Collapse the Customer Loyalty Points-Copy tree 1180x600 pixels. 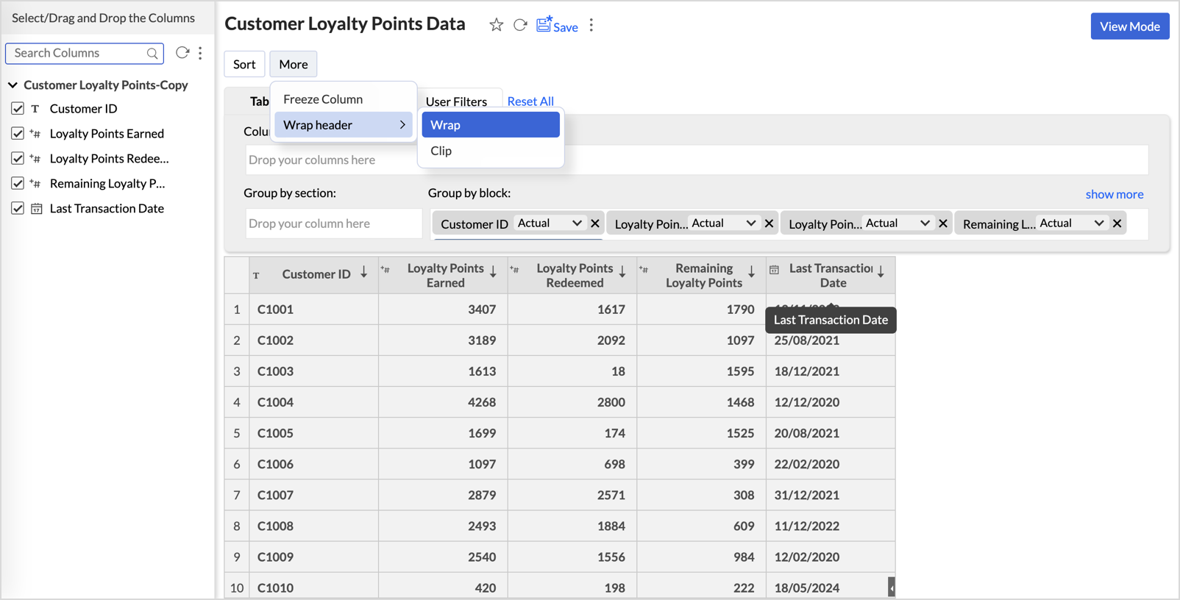[13, 85]
